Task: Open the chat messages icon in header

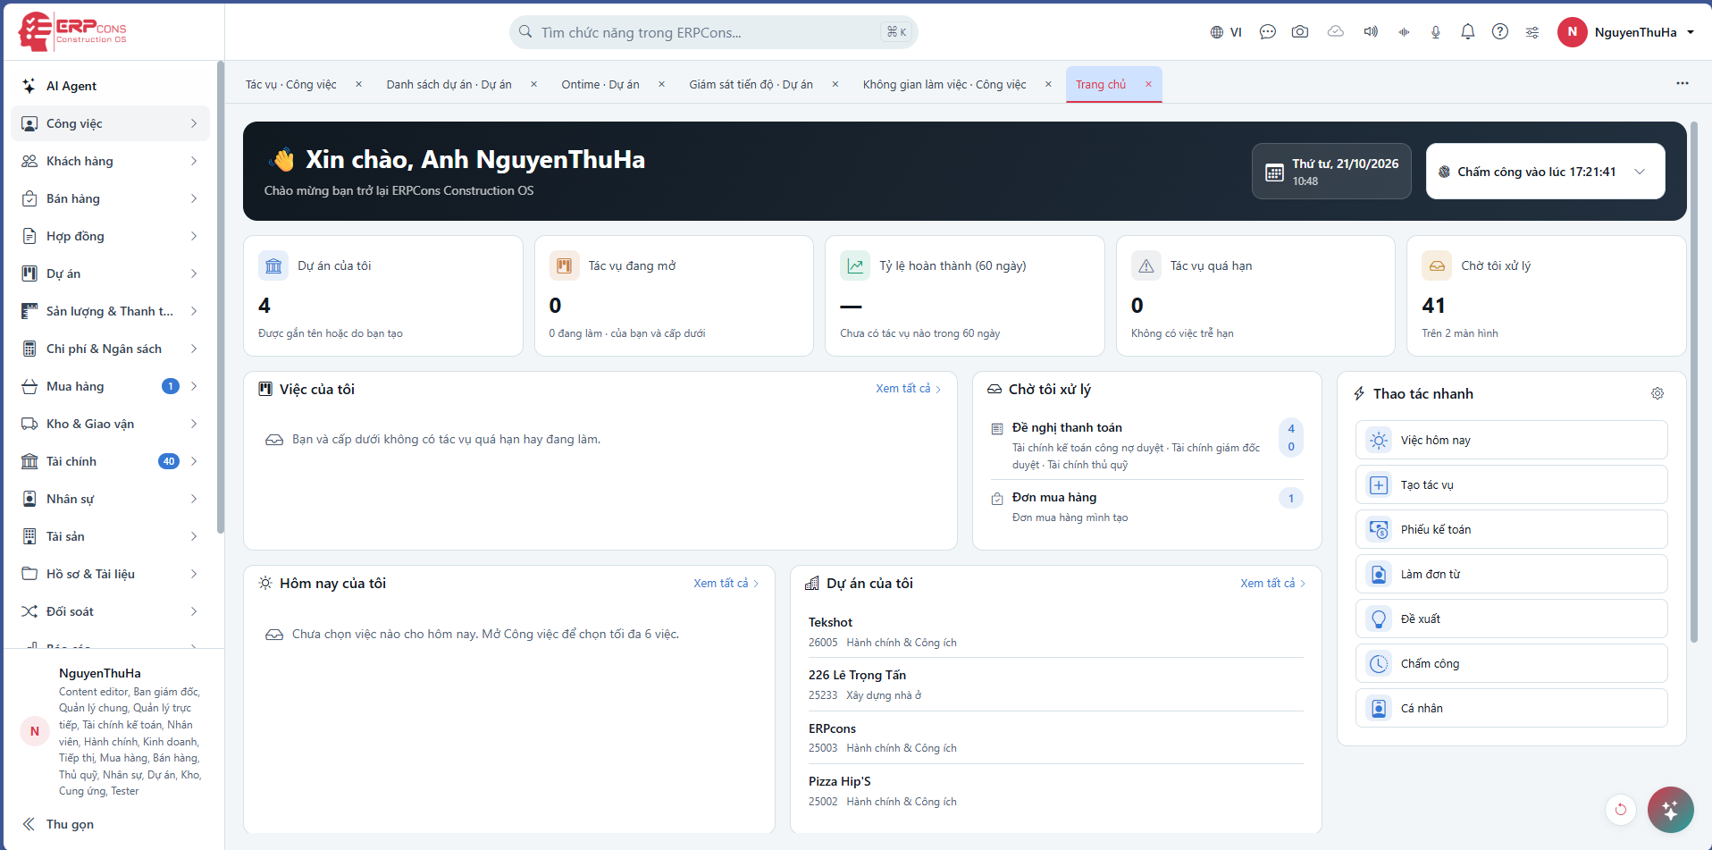Action: 1267,32
